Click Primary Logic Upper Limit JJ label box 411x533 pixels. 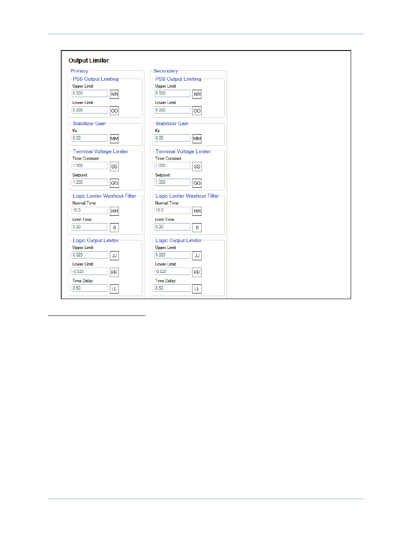pos(114,255)
